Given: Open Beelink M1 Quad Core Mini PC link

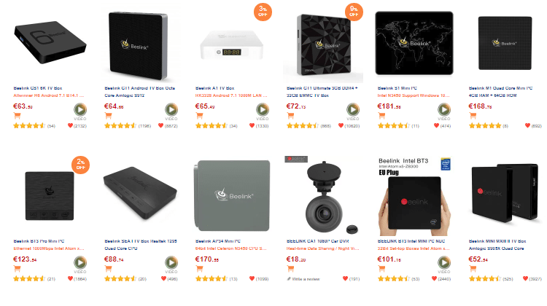Looking at the screenshot, I should point(500,92).
